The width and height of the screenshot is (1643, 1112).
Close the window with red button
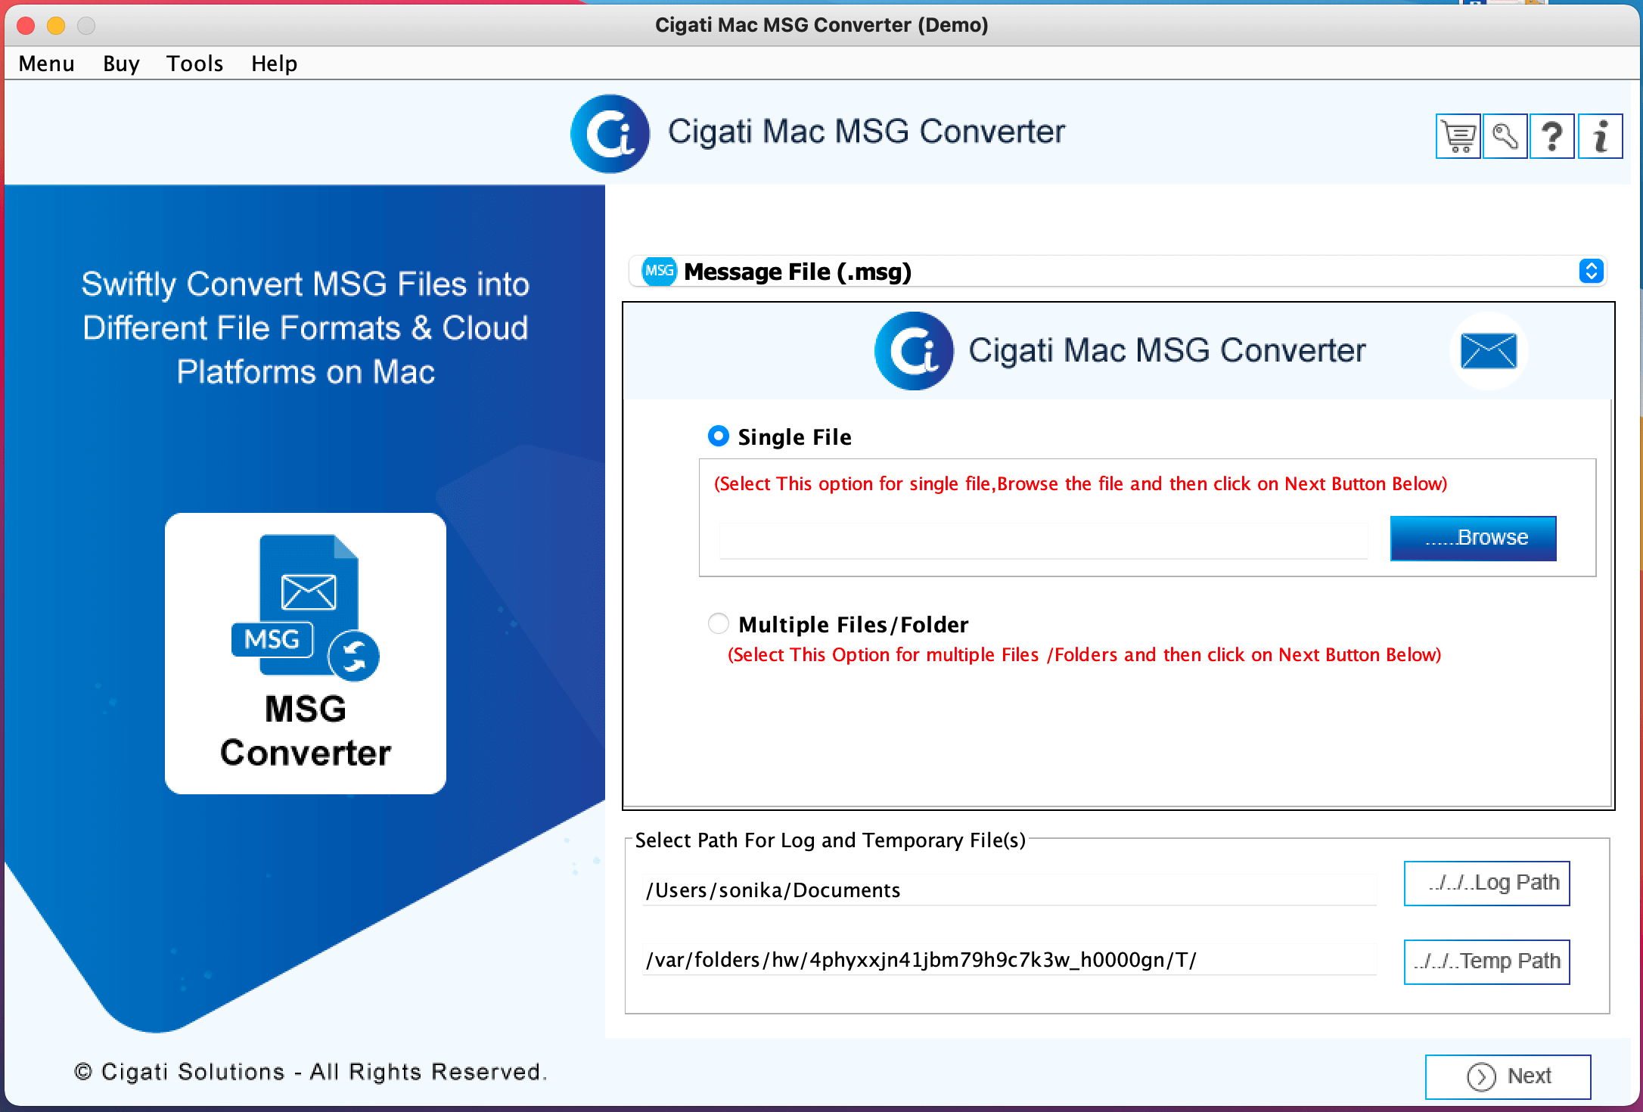[x=26, y=26]
